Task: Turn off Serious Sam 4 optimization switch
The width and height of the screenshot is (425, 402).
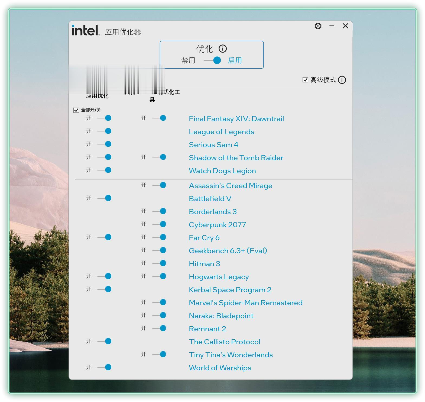Action: tap(104, 144)
